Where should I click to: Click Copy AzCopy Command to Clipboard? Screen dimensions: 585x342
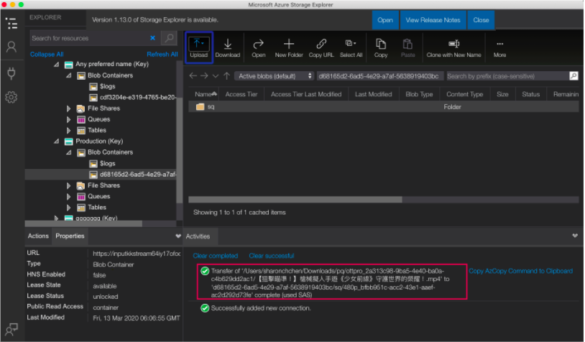(x=521, y=271)
